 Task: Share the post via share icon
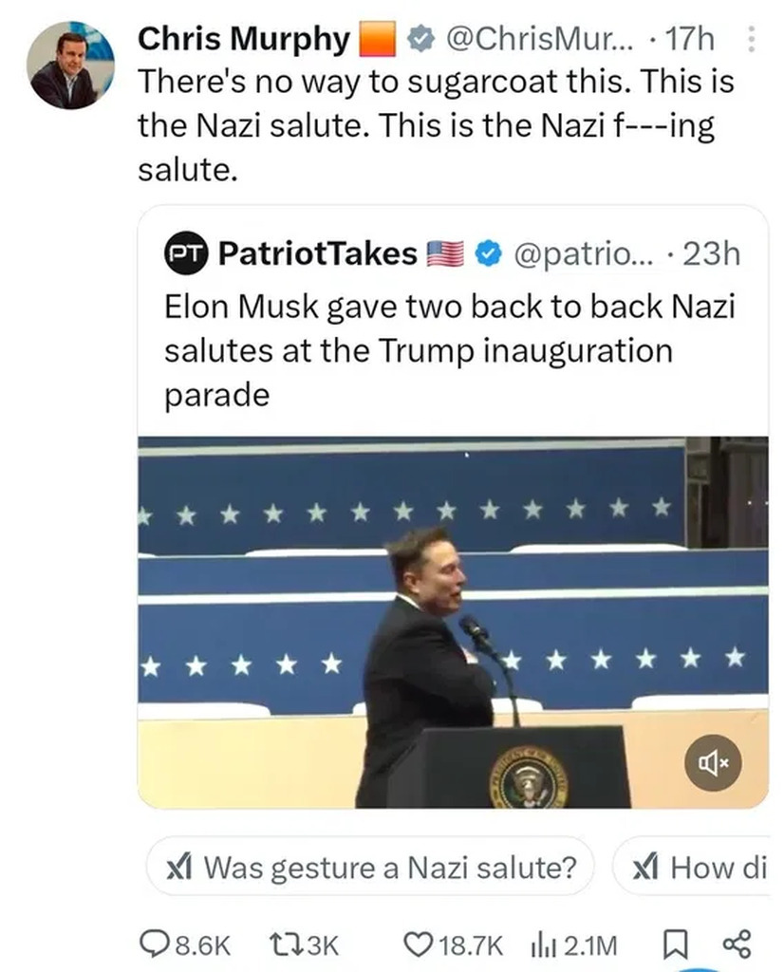click(x=737, y=944)
